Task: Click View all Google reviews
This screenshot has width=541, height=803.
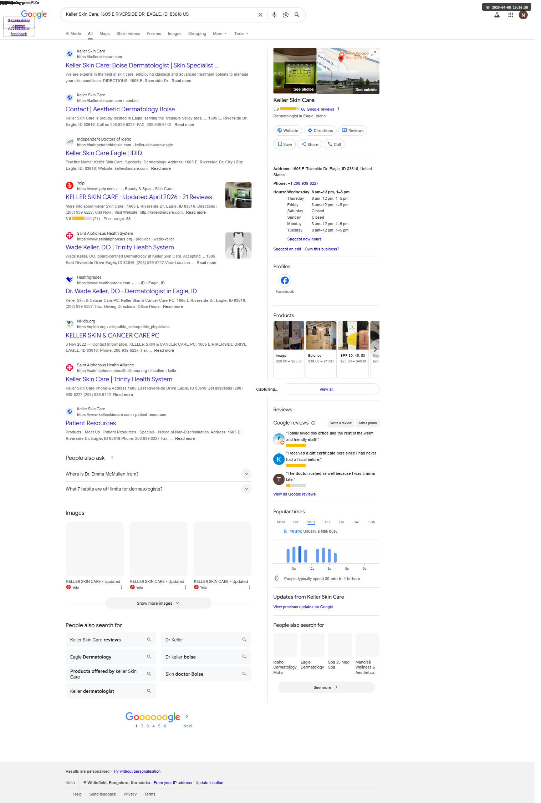Action: [x=294, y=494]
